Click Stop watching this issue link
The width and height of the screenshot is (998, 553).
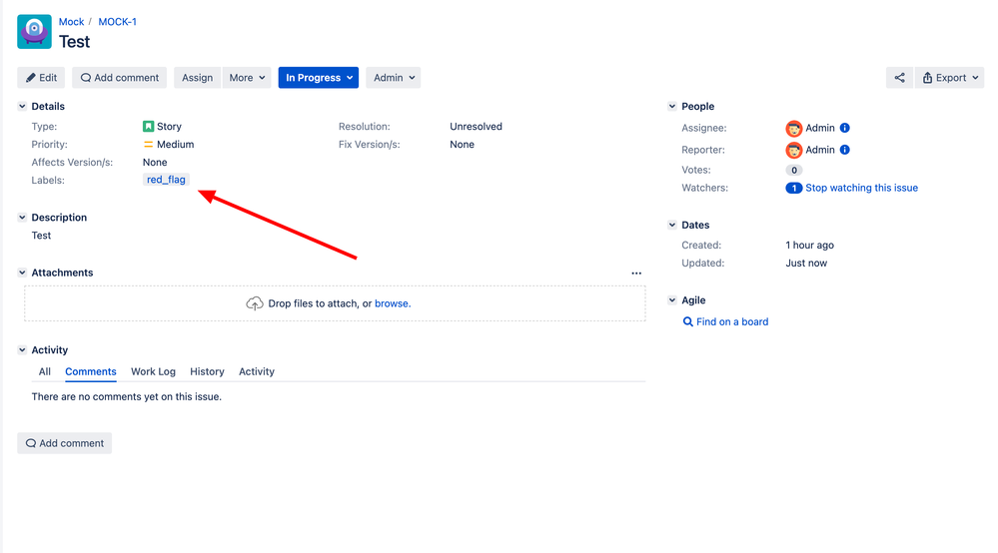coord(862,188)
